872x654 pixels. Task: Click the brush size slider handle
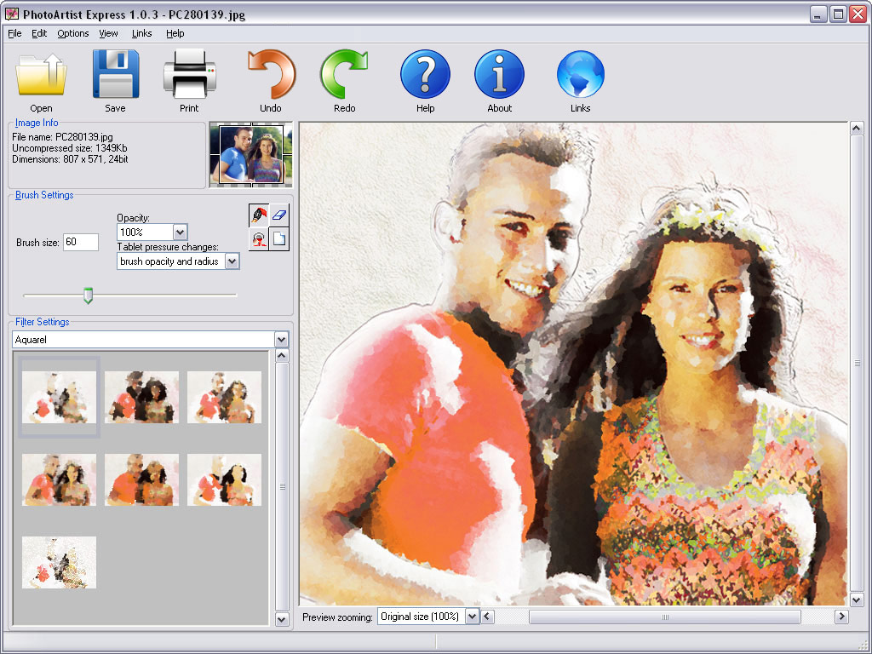click(88, 295)
